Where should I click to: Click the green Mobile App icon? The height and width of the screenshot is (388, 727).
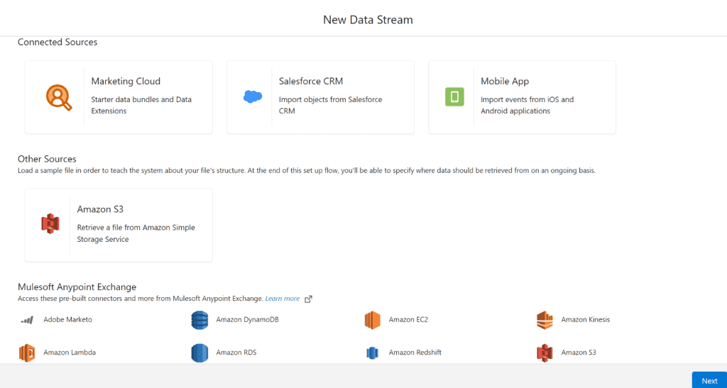pos(454,97)
